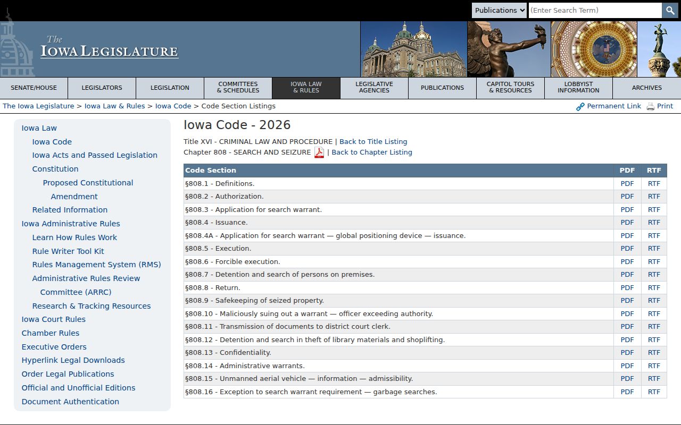Open the Chapter 808 PDF icon
Screen dimensions: 681x425
tap(319, 152)
